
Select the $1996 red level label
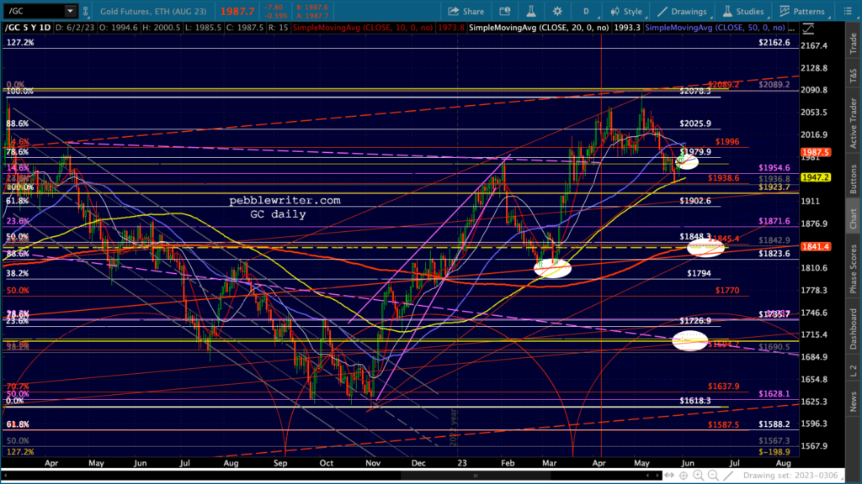pyautogui.click(x=726, y=141)
